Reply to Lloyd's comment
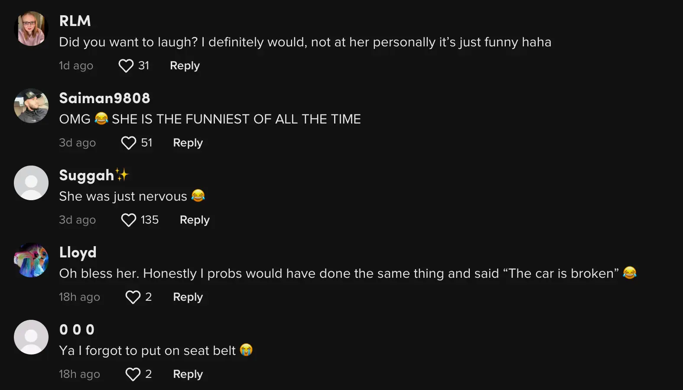683x390 pixels. [188, 297]
